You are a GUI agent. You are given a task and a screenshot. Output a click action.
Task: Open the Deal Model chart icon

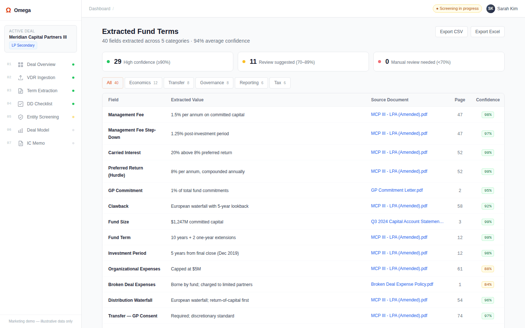coord(21,130)
